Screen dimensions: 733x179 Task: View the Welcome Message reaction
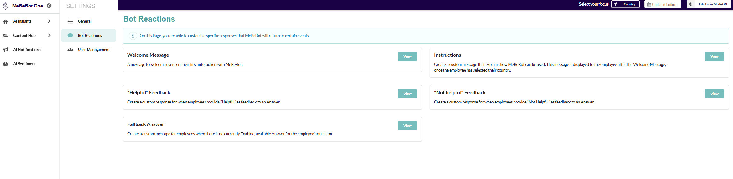[407, 56]
